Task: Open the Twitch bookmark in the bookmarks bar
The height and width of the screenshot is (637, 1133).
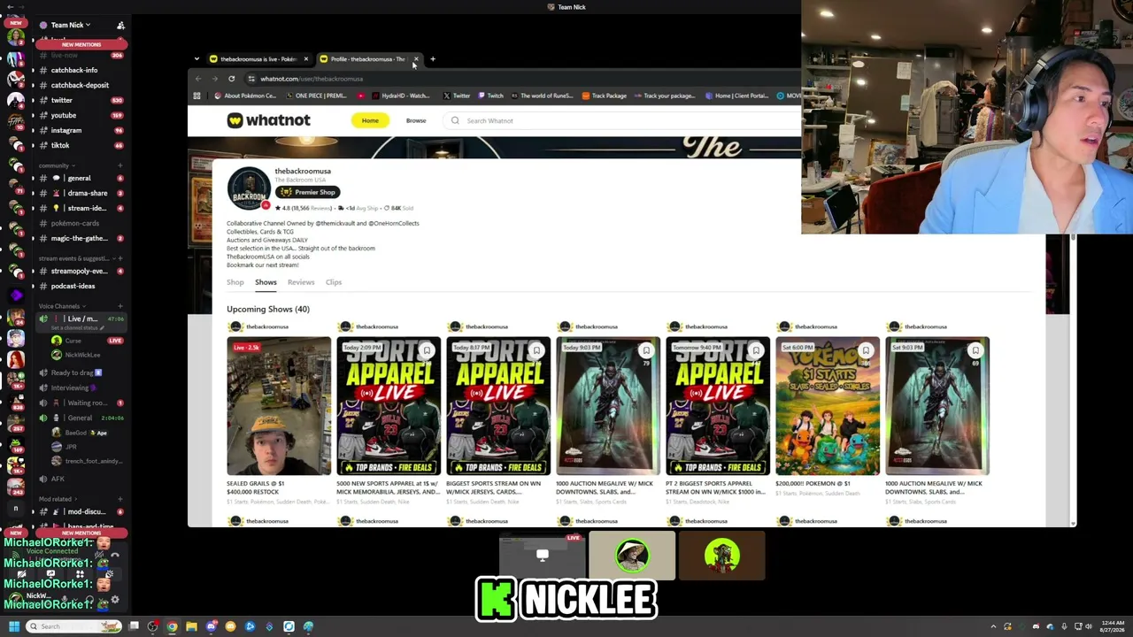Action: (x=490, y=96)
